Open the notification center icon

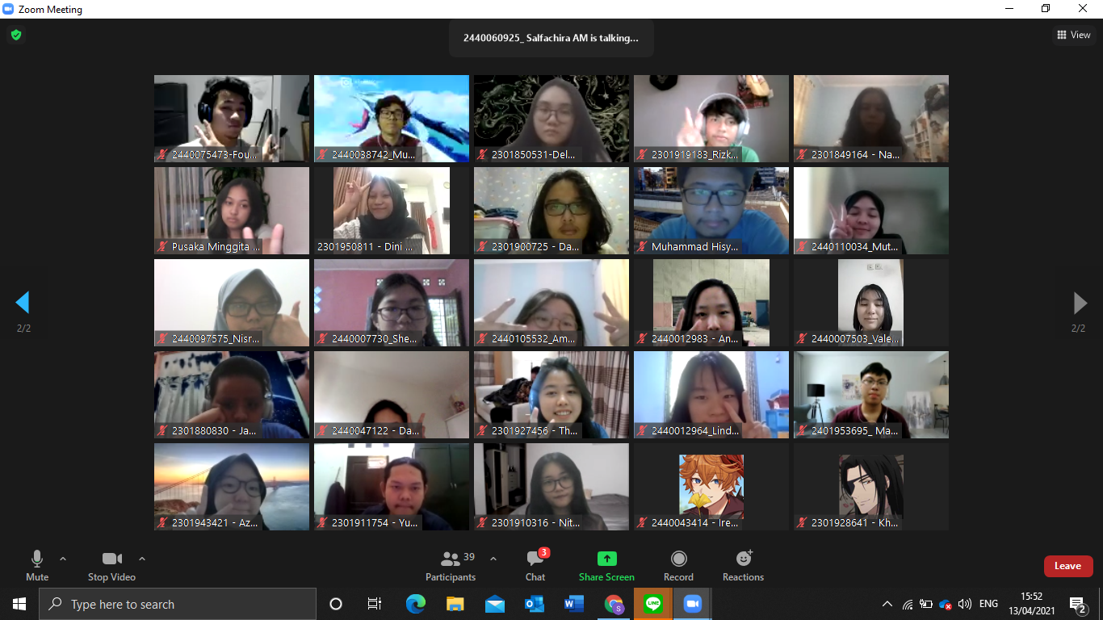(1077, 604)
